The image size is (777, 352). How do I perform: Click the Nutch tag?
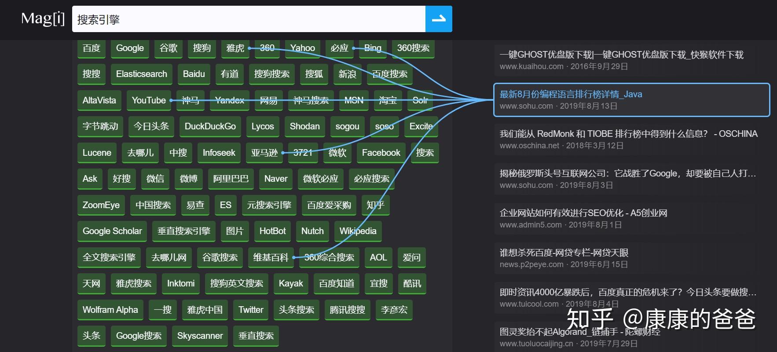[312, 231]
